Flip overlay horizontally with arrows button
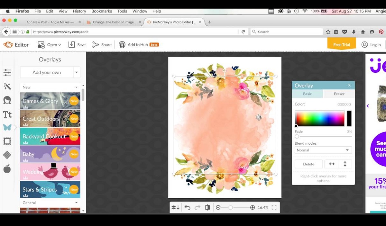This screenshot has width=386, height=226. coord(332,164)
